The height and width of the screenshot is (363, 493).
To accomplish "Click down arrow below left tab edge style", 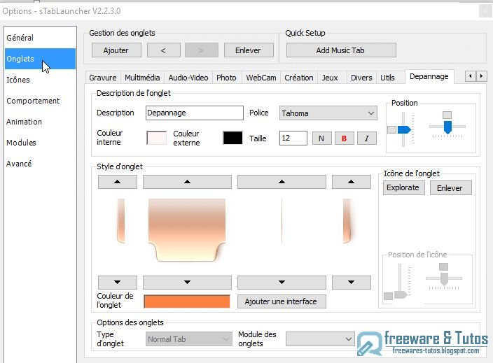I will tap(118, 283).
